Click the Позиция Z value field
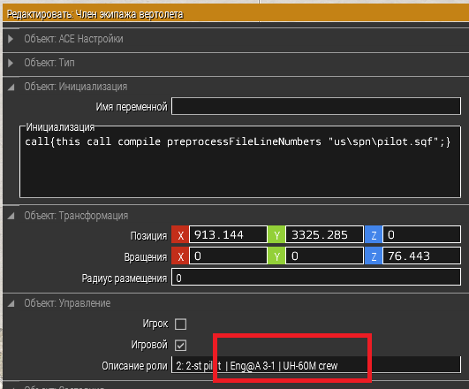Image resolution: width=469 pixels, height=389 pixels. (421, 234)
